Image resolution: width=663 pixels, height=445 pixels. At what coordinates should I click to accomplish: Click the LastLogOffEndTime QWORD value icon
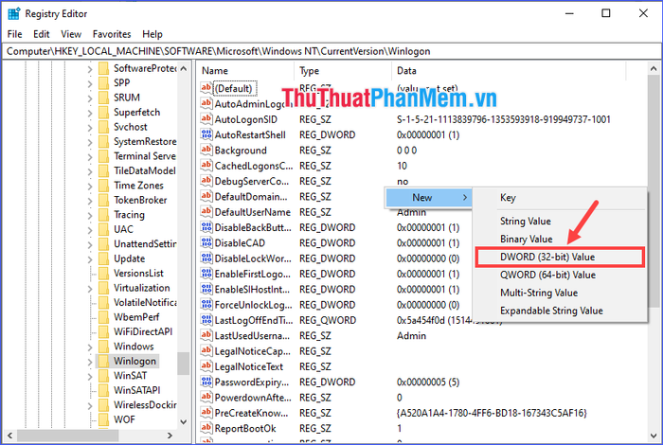(x=206, y=320)
